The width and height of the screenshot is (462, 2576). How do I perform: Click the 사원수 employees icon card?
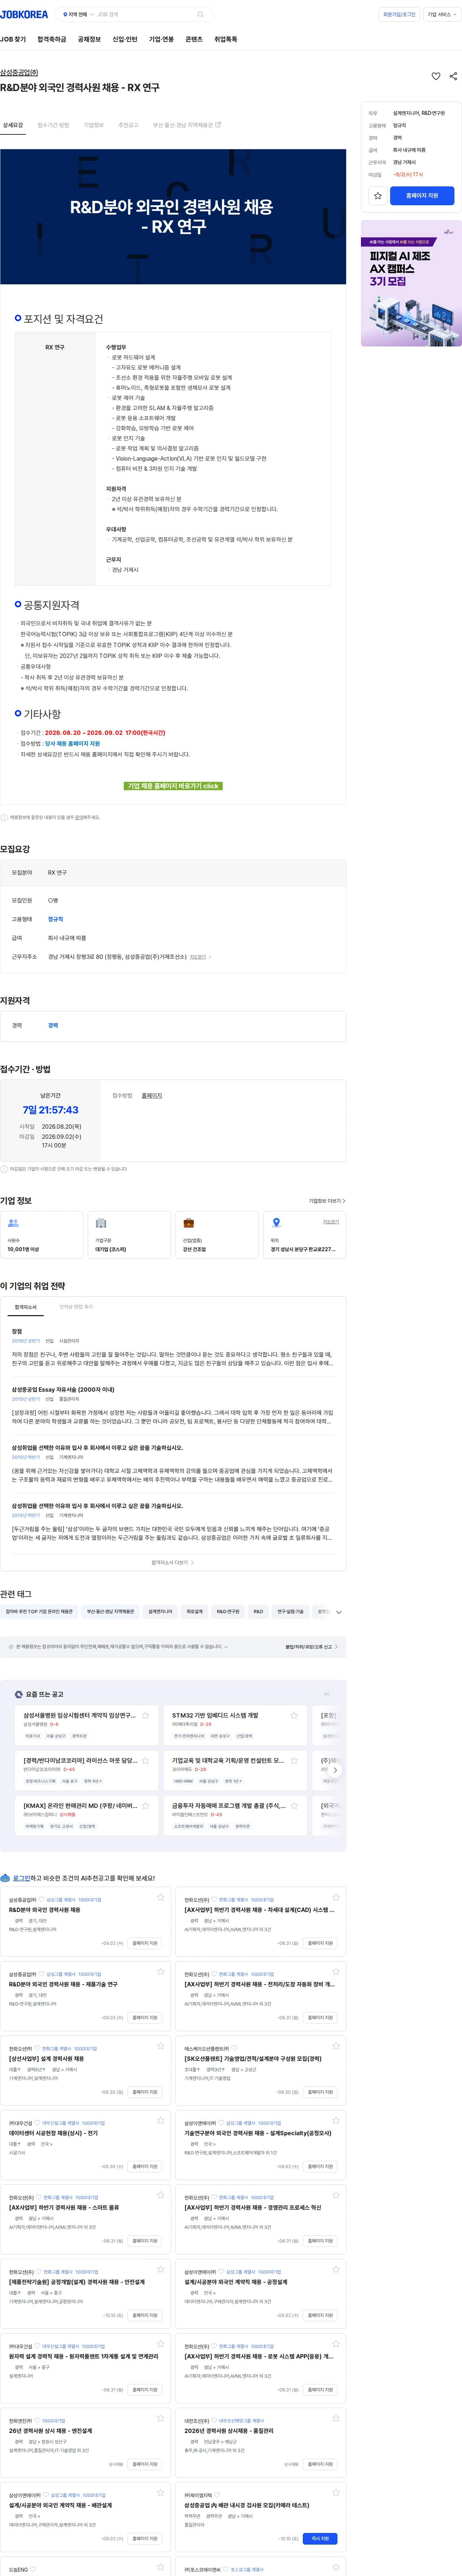pos(42,1235)
